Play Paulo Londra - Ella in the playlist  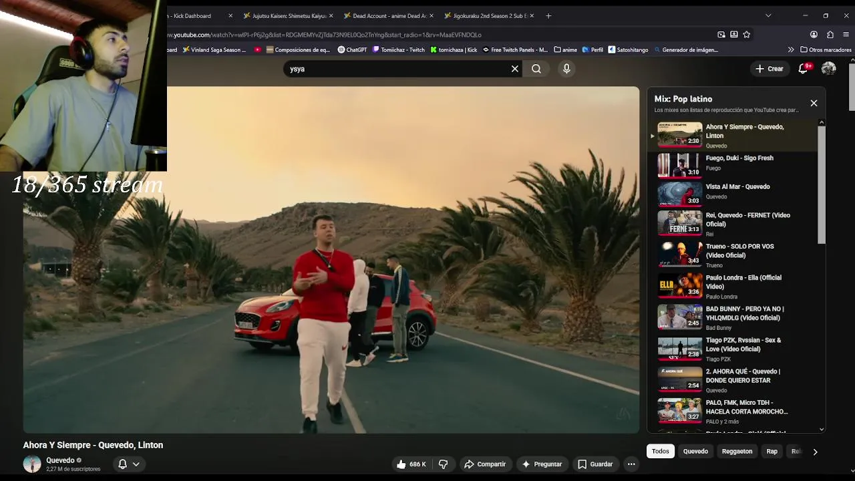(x=731, y=287)
